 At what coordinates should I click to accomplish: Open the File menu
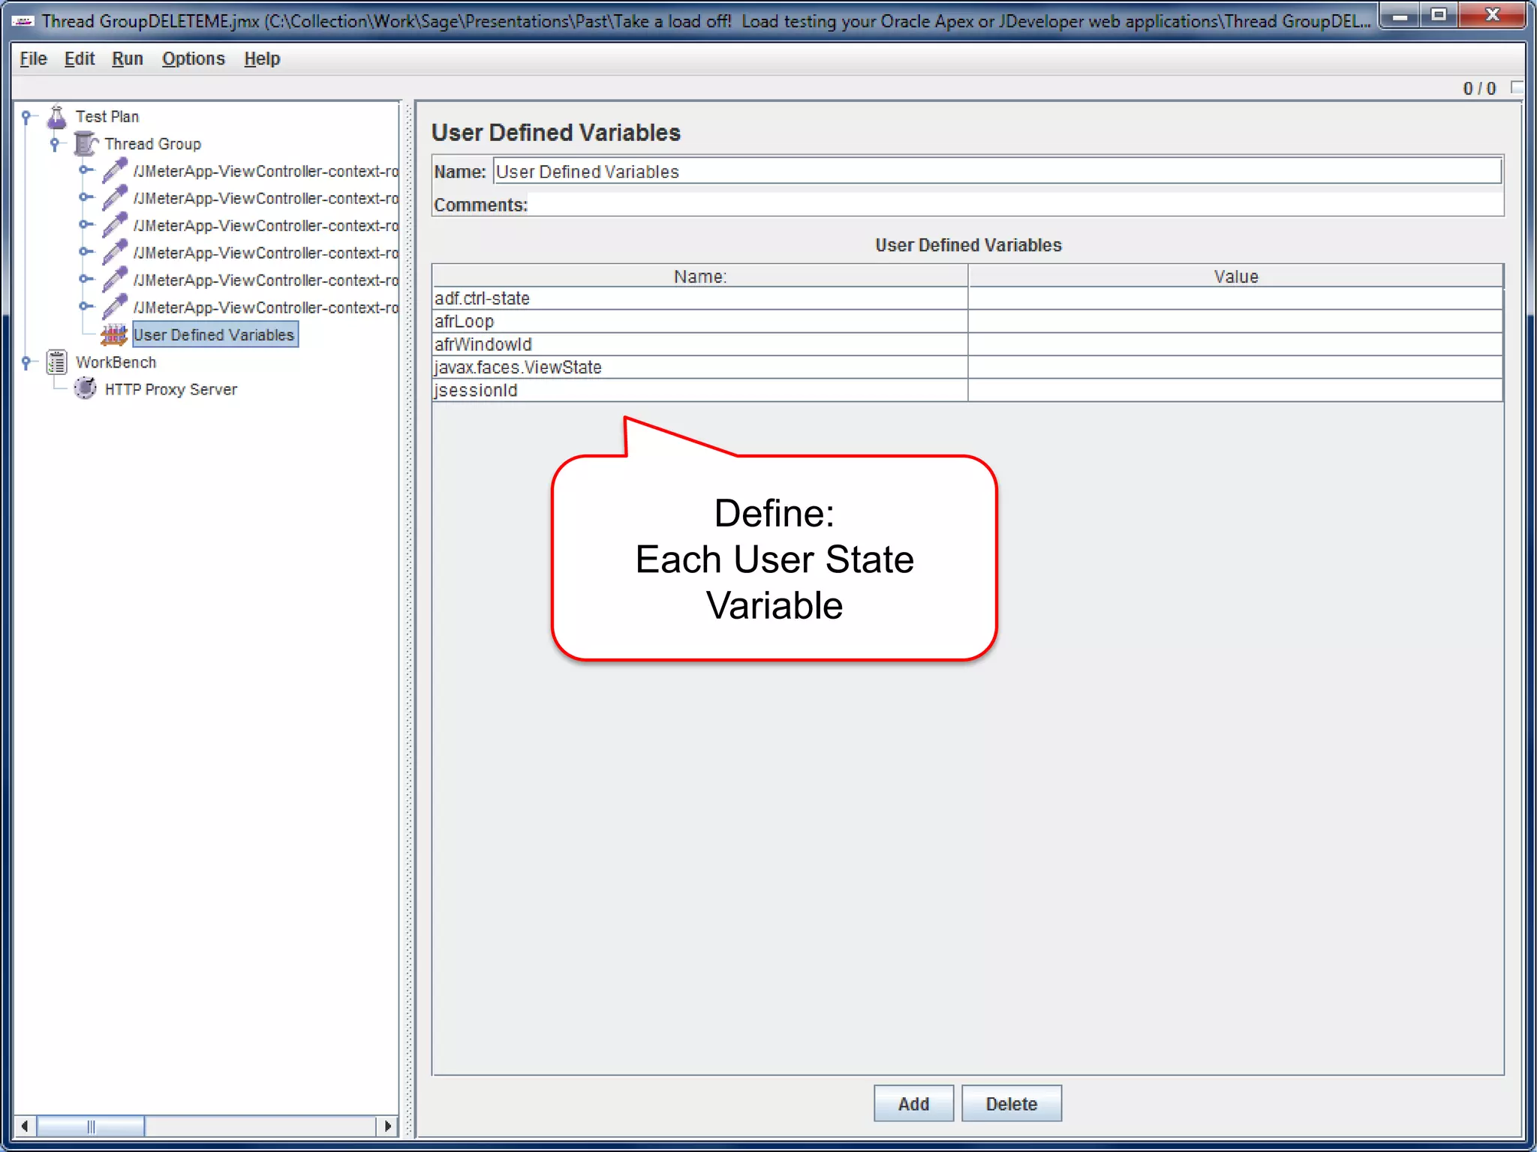[x=33, y=58]
